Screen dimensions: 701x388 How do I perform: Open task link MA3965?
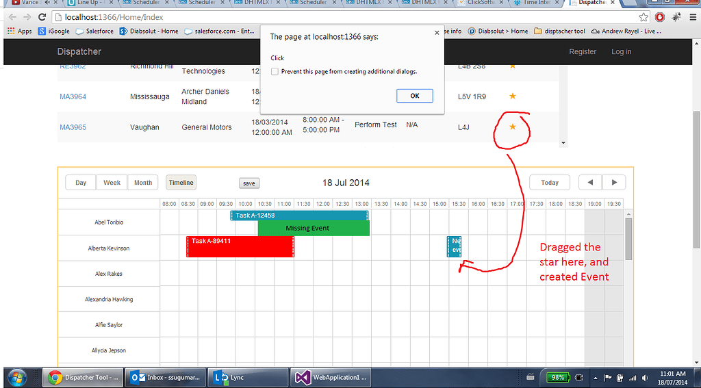(73, 127)
